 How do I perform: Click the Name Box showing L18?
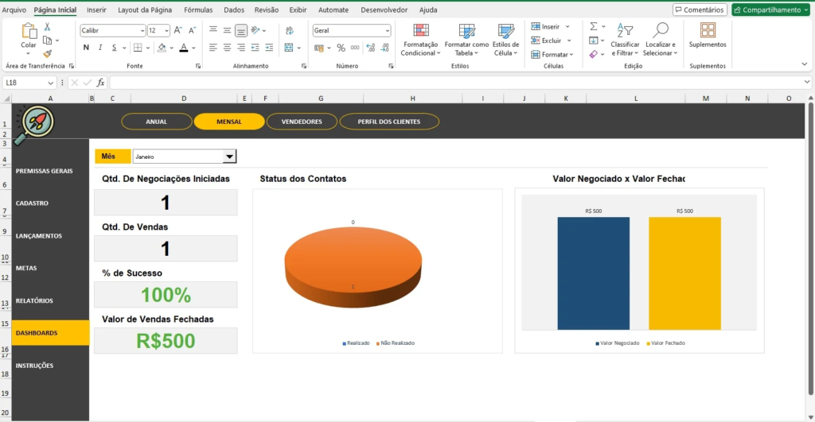(x=24, y=83)
